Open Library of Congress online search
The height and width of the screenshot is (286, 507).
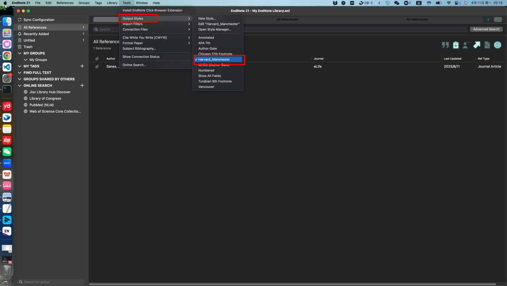tap(45, 99)
